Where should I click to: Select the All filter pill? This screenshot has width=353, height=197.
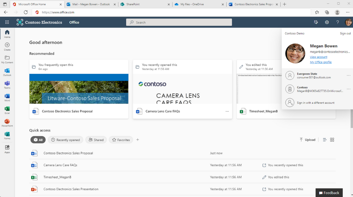pos(38,140)
